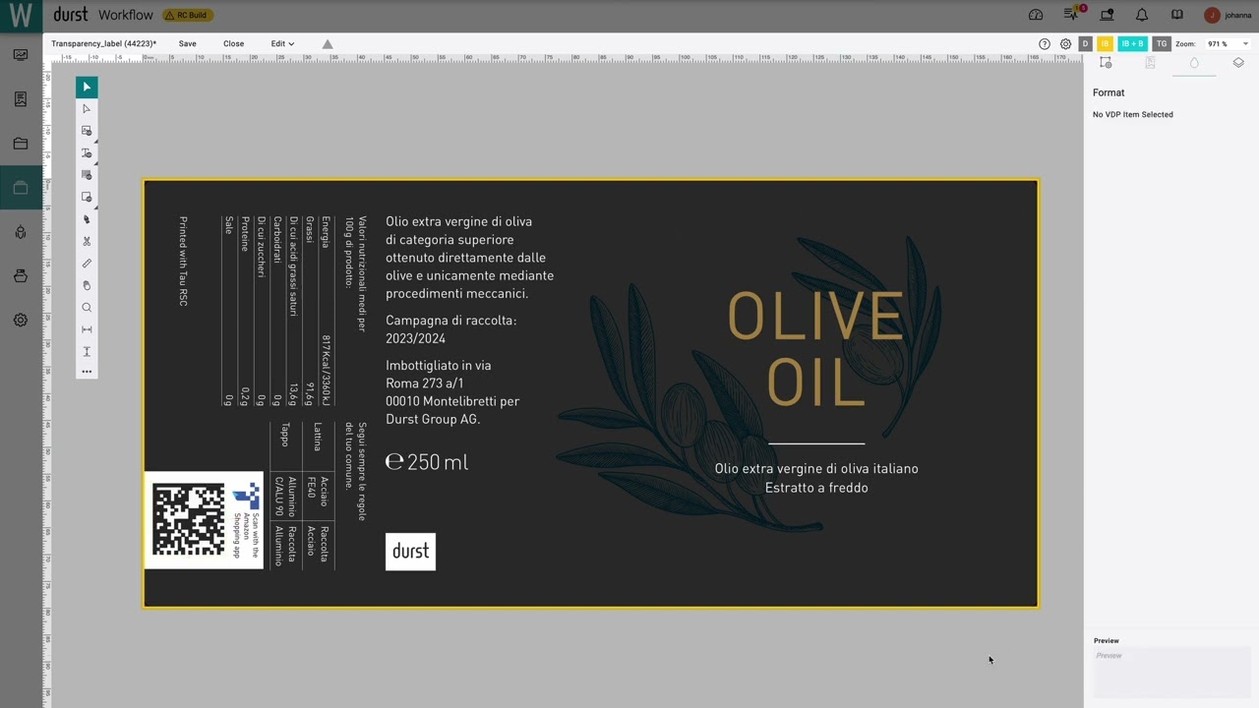This screenshot has width=1259, height=708.
Task: Open the active briefcase section in sidebar
Action: 21,188
